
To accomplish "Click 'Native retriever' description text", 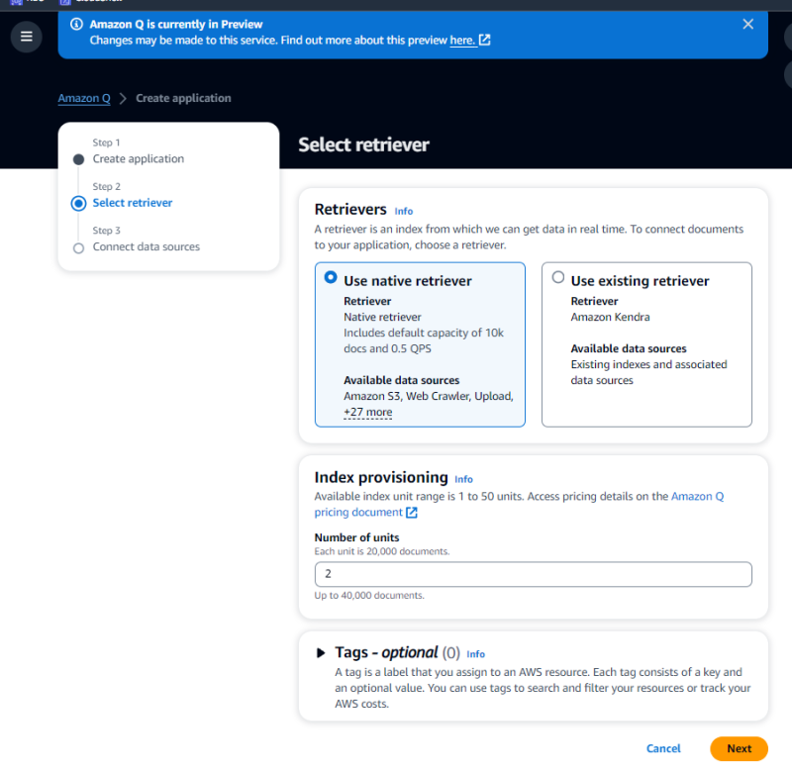I will click(382, 317).
